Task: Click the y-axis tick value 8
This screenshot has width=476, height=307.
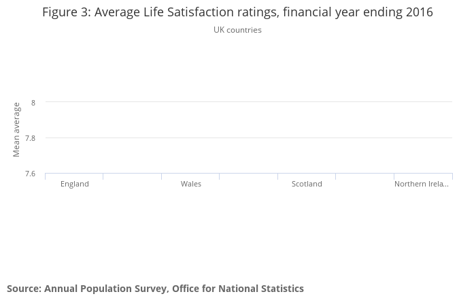Action: point(33,103)
